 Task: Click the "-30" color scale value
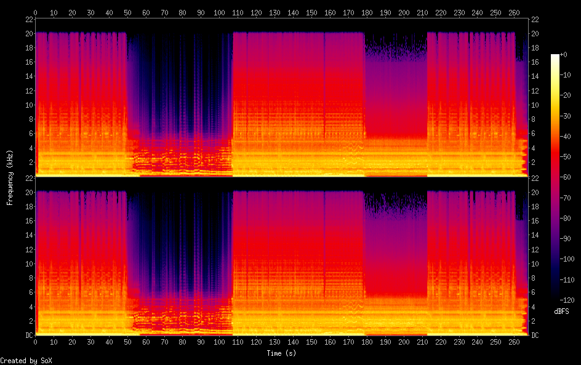coord(566,116)
